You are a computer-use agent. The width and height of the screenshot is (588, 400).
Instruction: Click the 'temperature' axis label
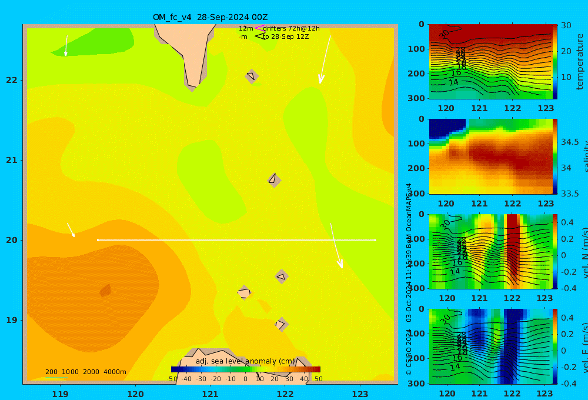click(580, 62)
